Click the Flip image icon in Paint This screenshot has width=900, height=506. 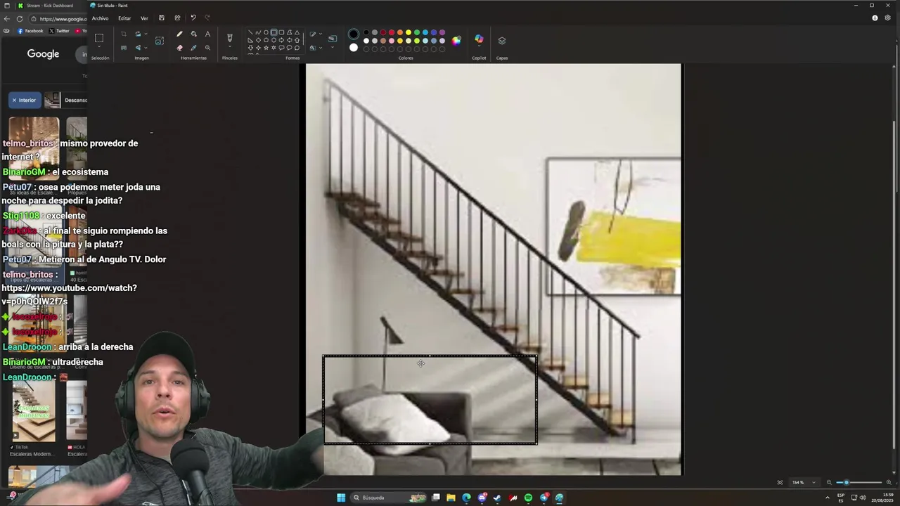click(x=138, y=48)
